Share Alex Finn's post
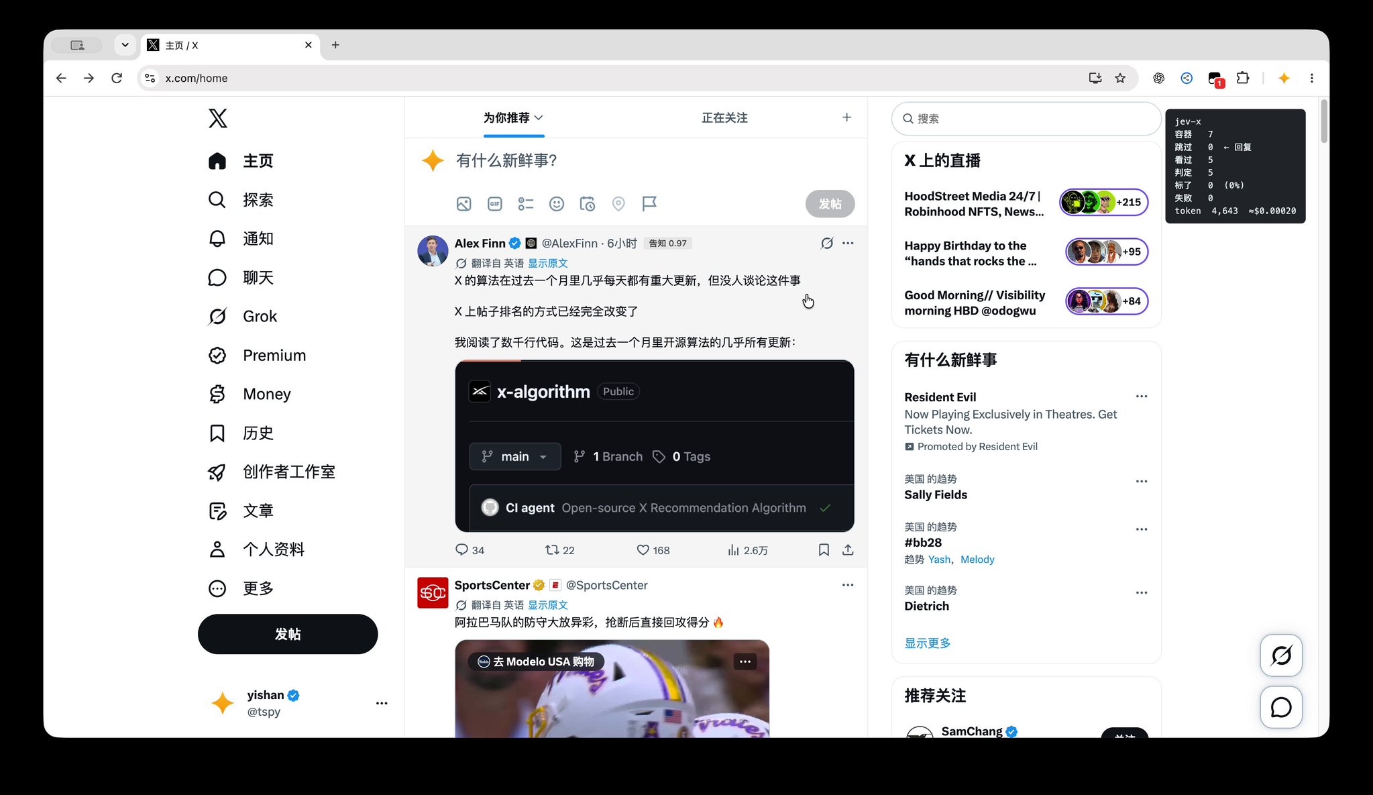 tap(848, 550)
